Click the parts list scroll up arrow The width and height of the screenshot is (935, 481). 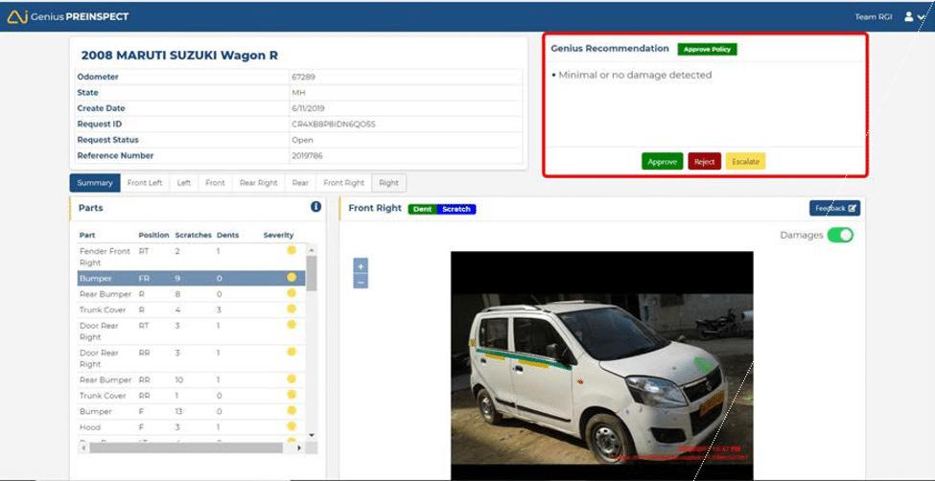(x=312, y=248)
